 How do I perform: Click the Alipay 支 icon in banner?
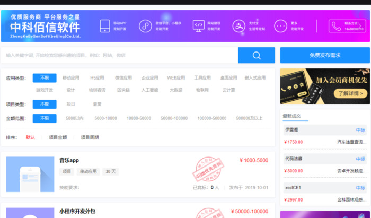[238, 26]
